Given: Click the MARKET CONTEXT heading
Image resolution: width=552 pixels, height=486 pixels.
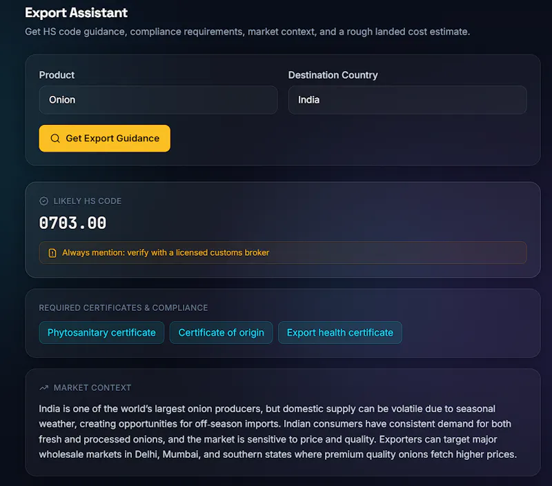Looking at the screenshot, I should click(92, 388).
